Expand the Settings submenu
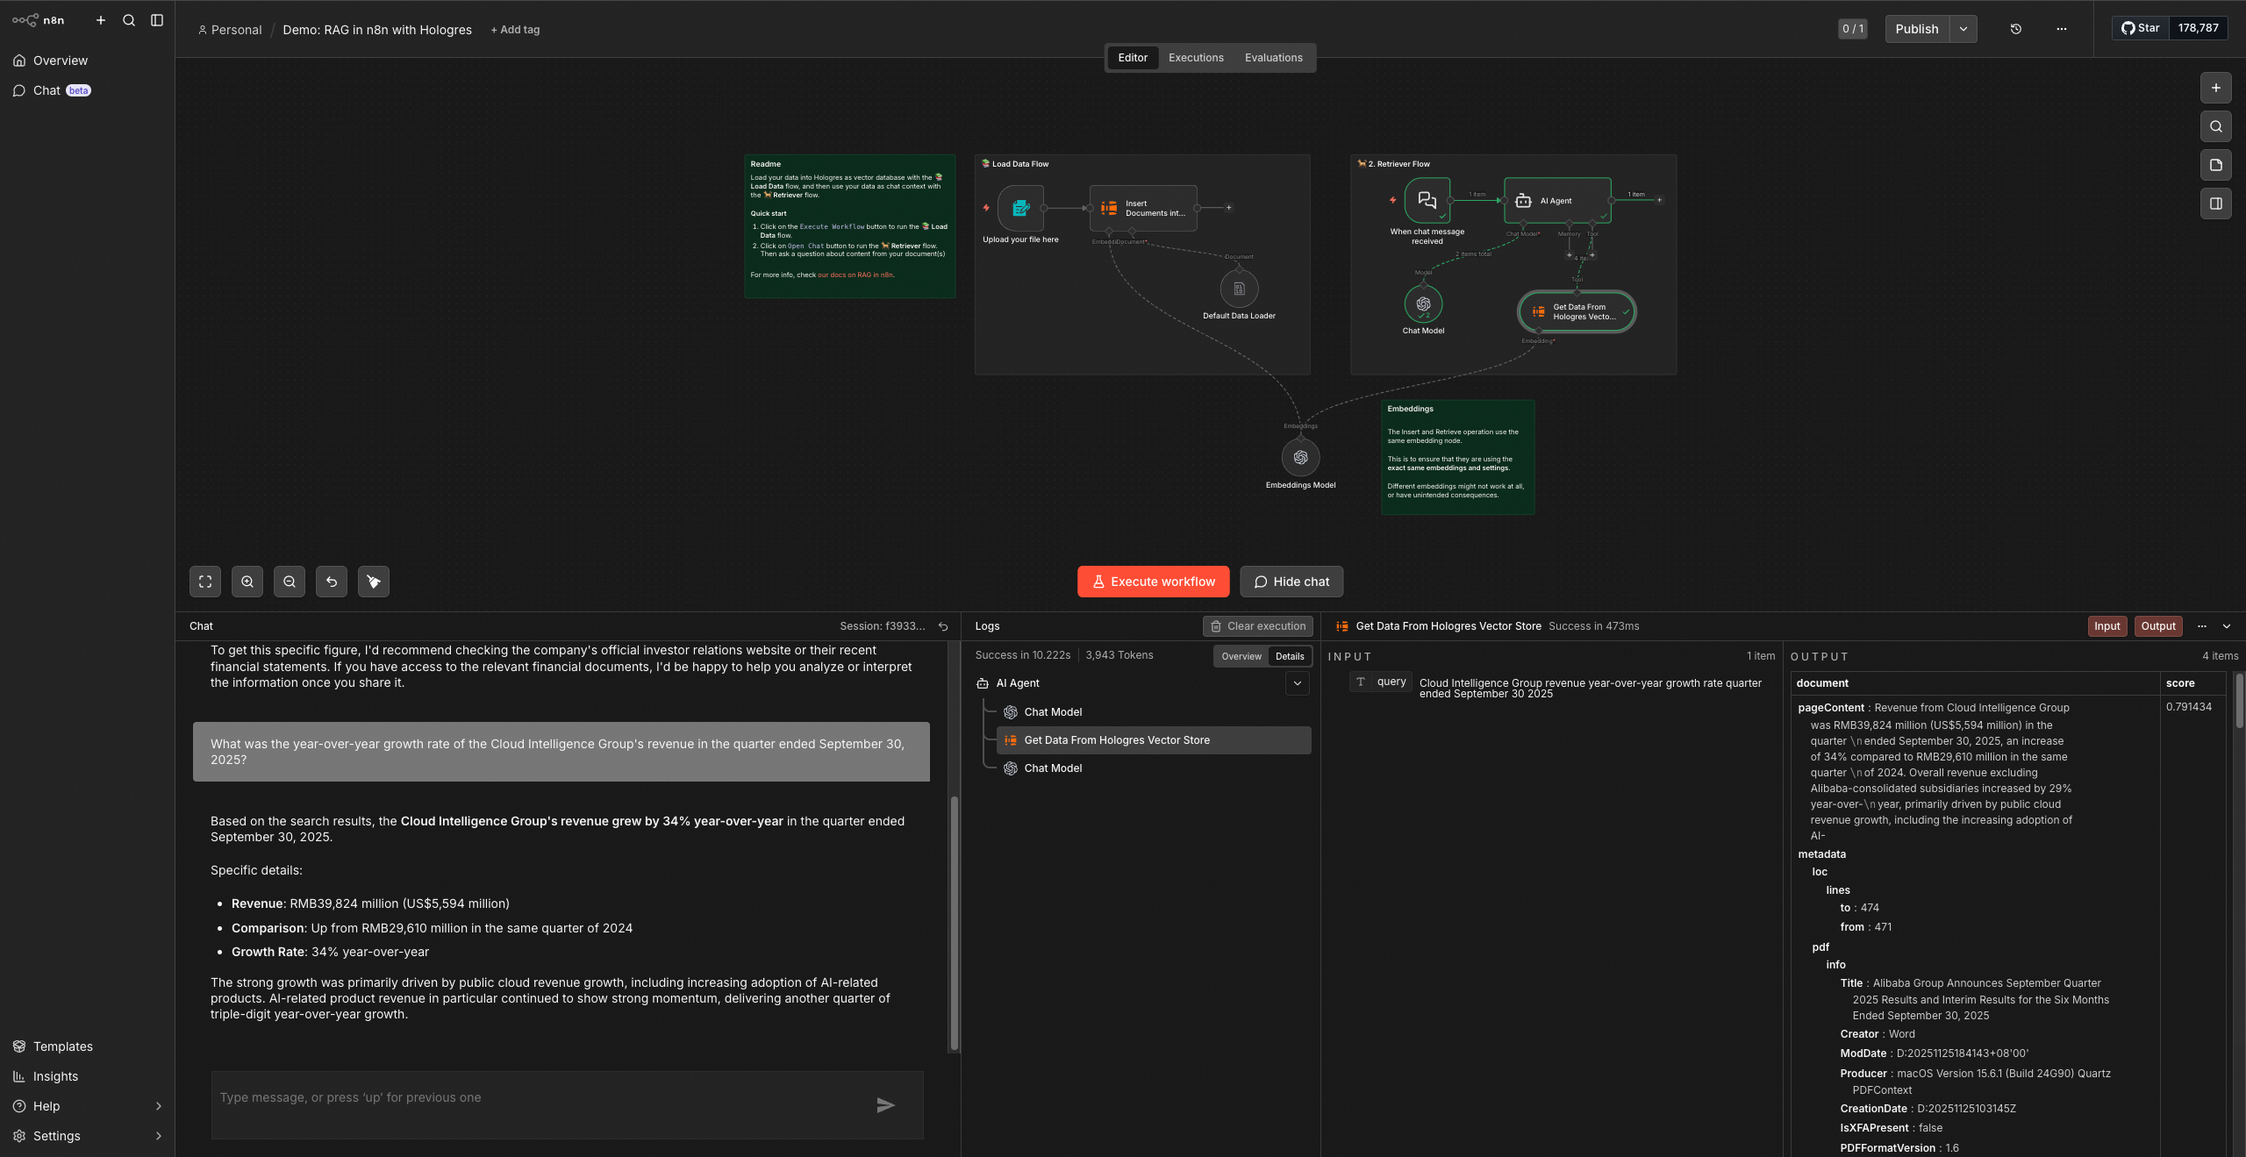 (x=159, y=1136)
